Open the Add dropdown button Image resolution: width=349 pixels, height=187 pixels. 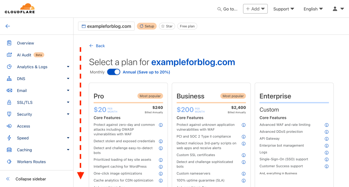[255, 9]
